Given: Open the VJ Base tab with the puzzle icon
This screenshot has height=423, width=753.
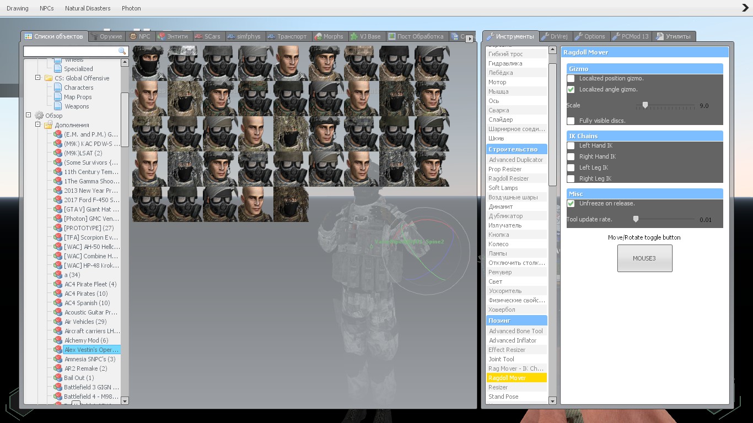Looking at the screenshot, I should pyautogui.click(x=365, y=36).
